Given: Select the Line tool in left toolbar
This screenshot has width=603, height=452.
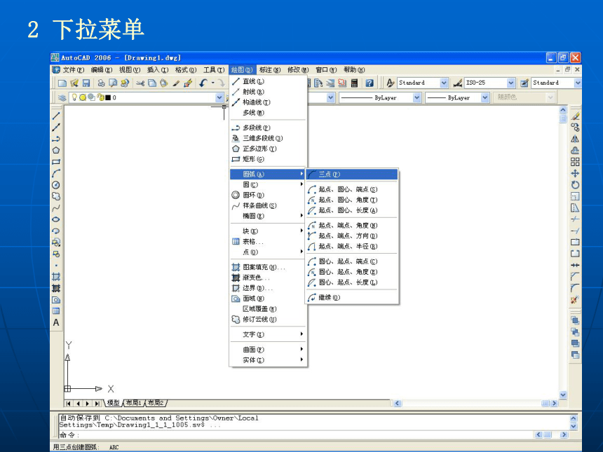Looking at the screenshot, I should tap(56, 116).
